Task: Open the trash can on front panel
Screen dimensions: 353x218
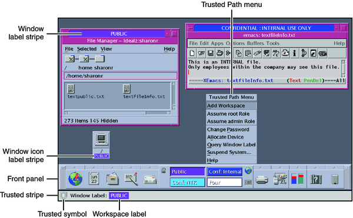Action: point(335,179)
